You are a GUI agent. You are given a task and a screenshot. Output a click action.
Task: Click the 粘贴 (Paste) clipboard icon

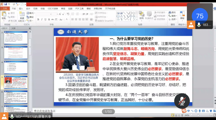click(4, 15)
